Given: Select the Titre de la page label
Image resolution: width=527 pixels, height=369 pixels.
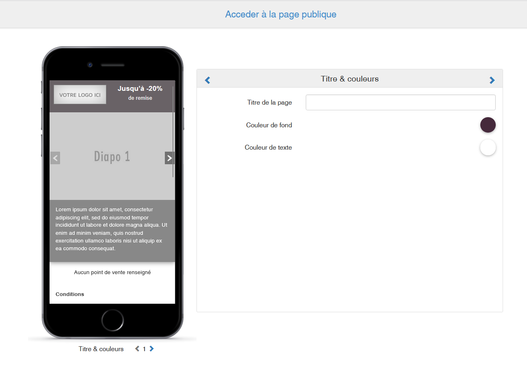Looking at the screenshot, I should click(270, 102).
